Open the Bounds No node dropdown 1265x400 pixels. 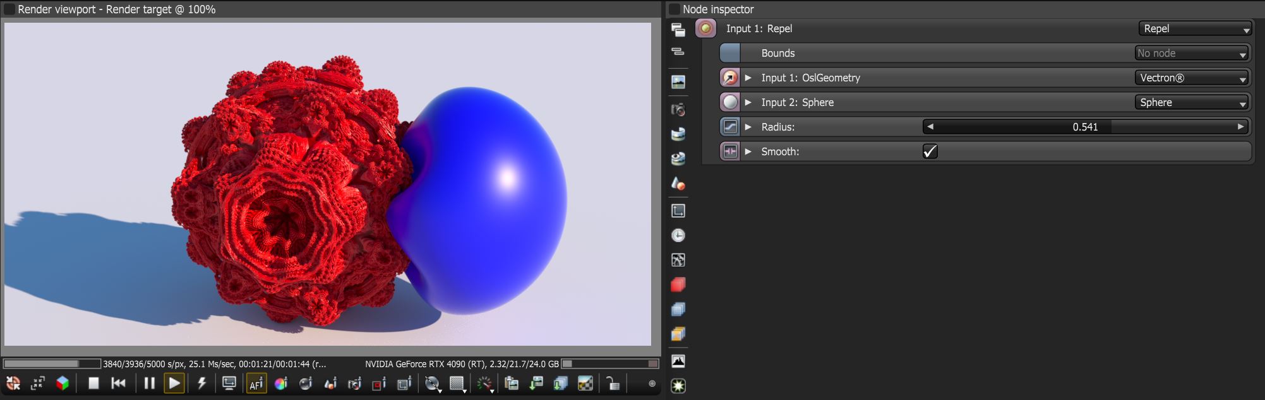1192,53
